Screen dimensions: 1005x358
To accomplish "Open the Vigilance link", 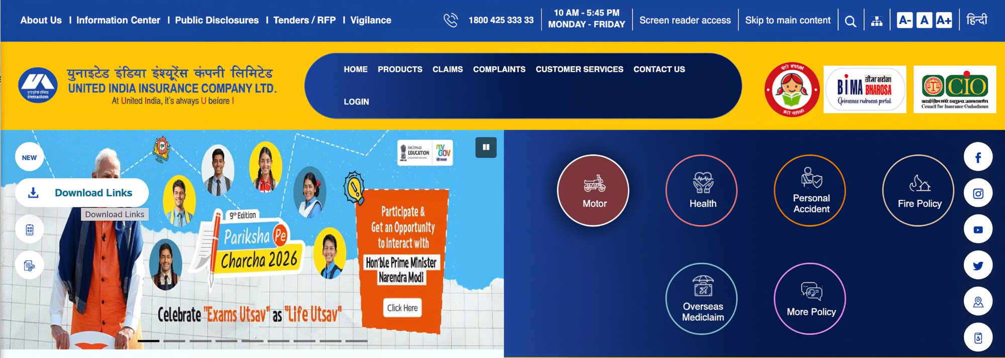I will coord(371,21).
